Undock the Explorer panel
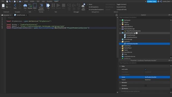The image size is (172, 97). click(x=169, y=15)
